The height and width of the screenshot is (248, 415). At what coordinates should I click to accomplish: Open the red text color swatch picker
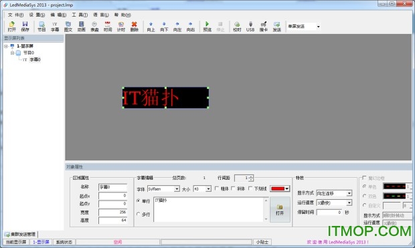[280, 189]
